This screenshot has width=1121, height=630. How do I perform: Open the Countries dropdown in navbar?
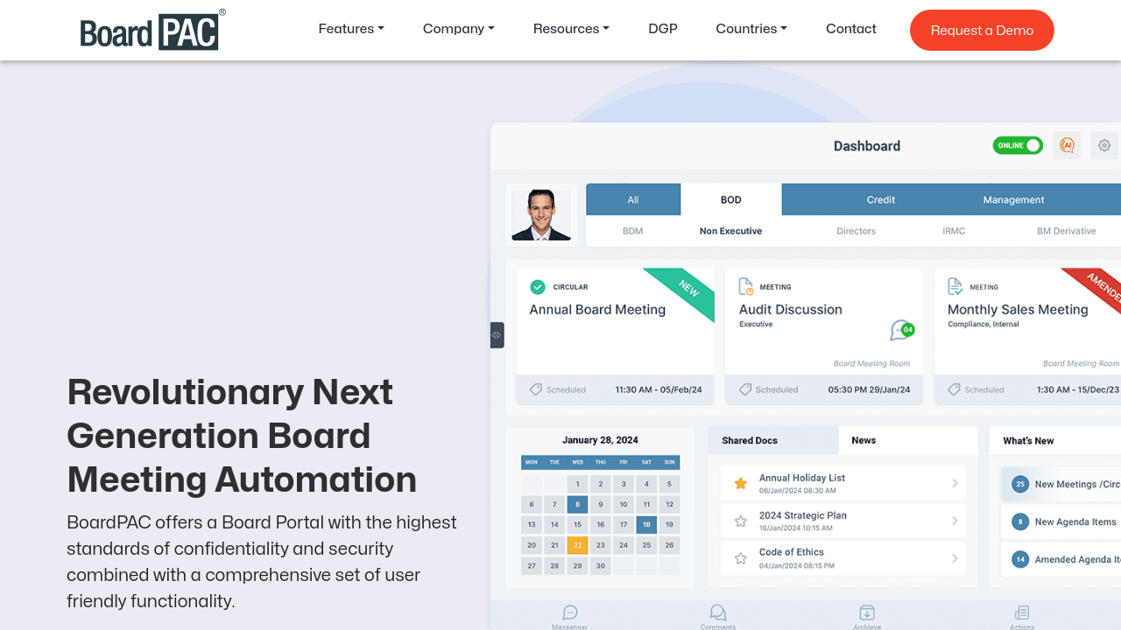(x=751, y=29)
